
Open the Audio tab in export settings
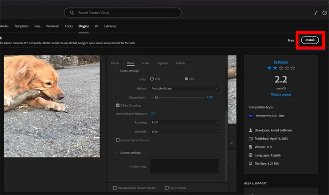coord(146,63)
